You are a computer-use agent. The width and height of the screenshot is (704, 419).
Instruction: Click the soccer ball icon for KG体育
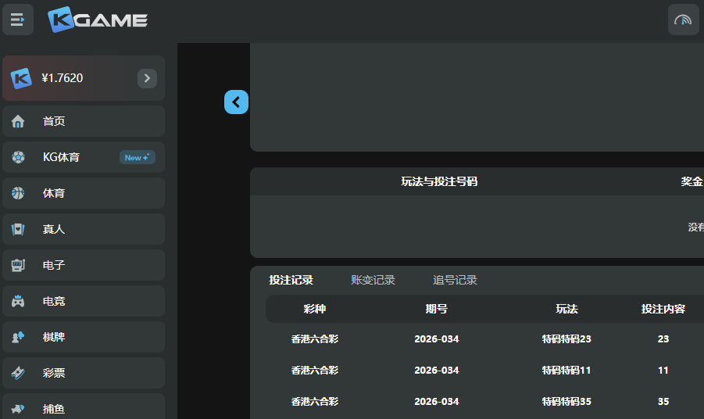pyautogui.click(x=18, y=157)
